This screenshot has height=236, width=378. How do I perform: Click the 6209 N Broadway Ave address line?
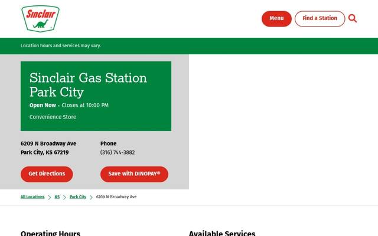click(x=48, y=143)
